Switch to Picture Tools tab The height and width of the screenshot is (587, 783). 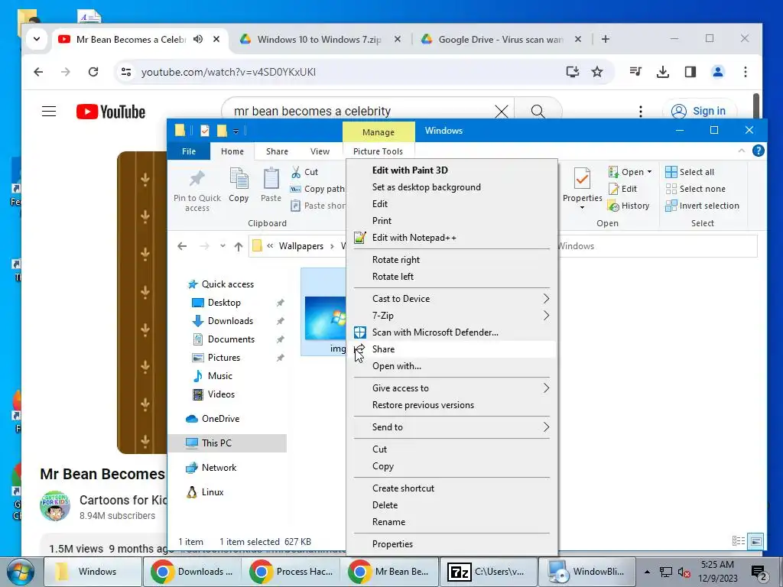point(378,151)
